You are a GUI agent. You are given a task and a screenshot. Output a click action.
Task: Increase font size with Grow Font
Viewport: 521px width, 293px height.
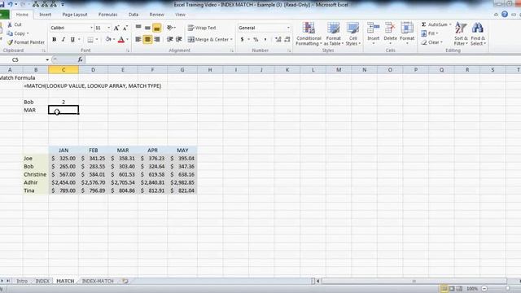(x=116, y=28)
